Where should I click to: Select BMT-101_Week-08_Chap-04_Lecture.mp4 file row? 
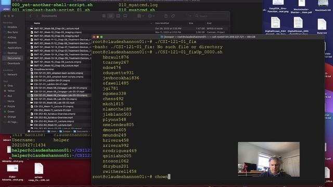click(x=129, y=29)
